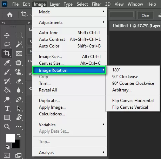
Task: Collapse the side panel double arrows
Action: pyautogui.click(x=29, y=23)
